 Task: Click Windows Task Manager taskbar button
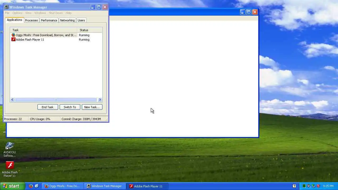pyautogui.click(x=104, y=186)
